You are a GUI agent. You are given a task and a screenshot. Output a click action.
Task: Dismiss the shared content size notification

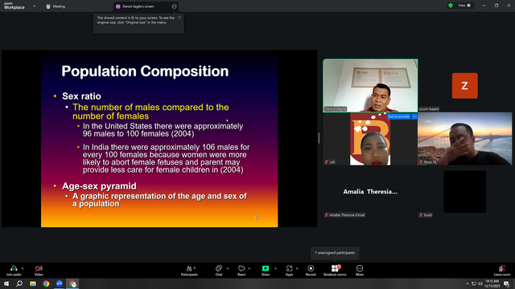[x=179, y=18]
